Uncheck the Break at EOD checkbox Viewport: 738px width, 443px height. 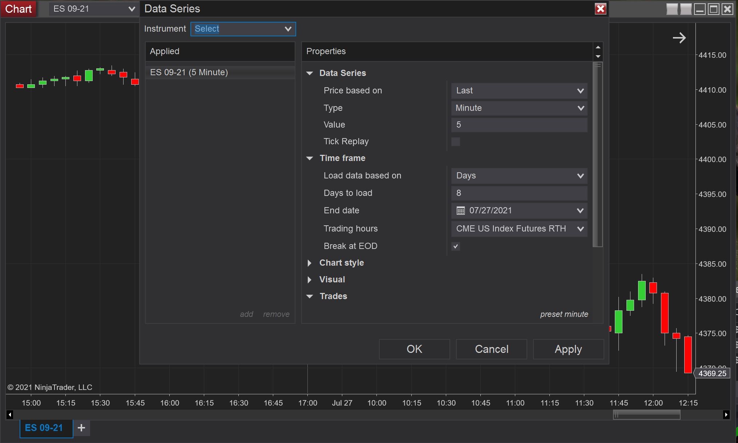click(455, 246)
